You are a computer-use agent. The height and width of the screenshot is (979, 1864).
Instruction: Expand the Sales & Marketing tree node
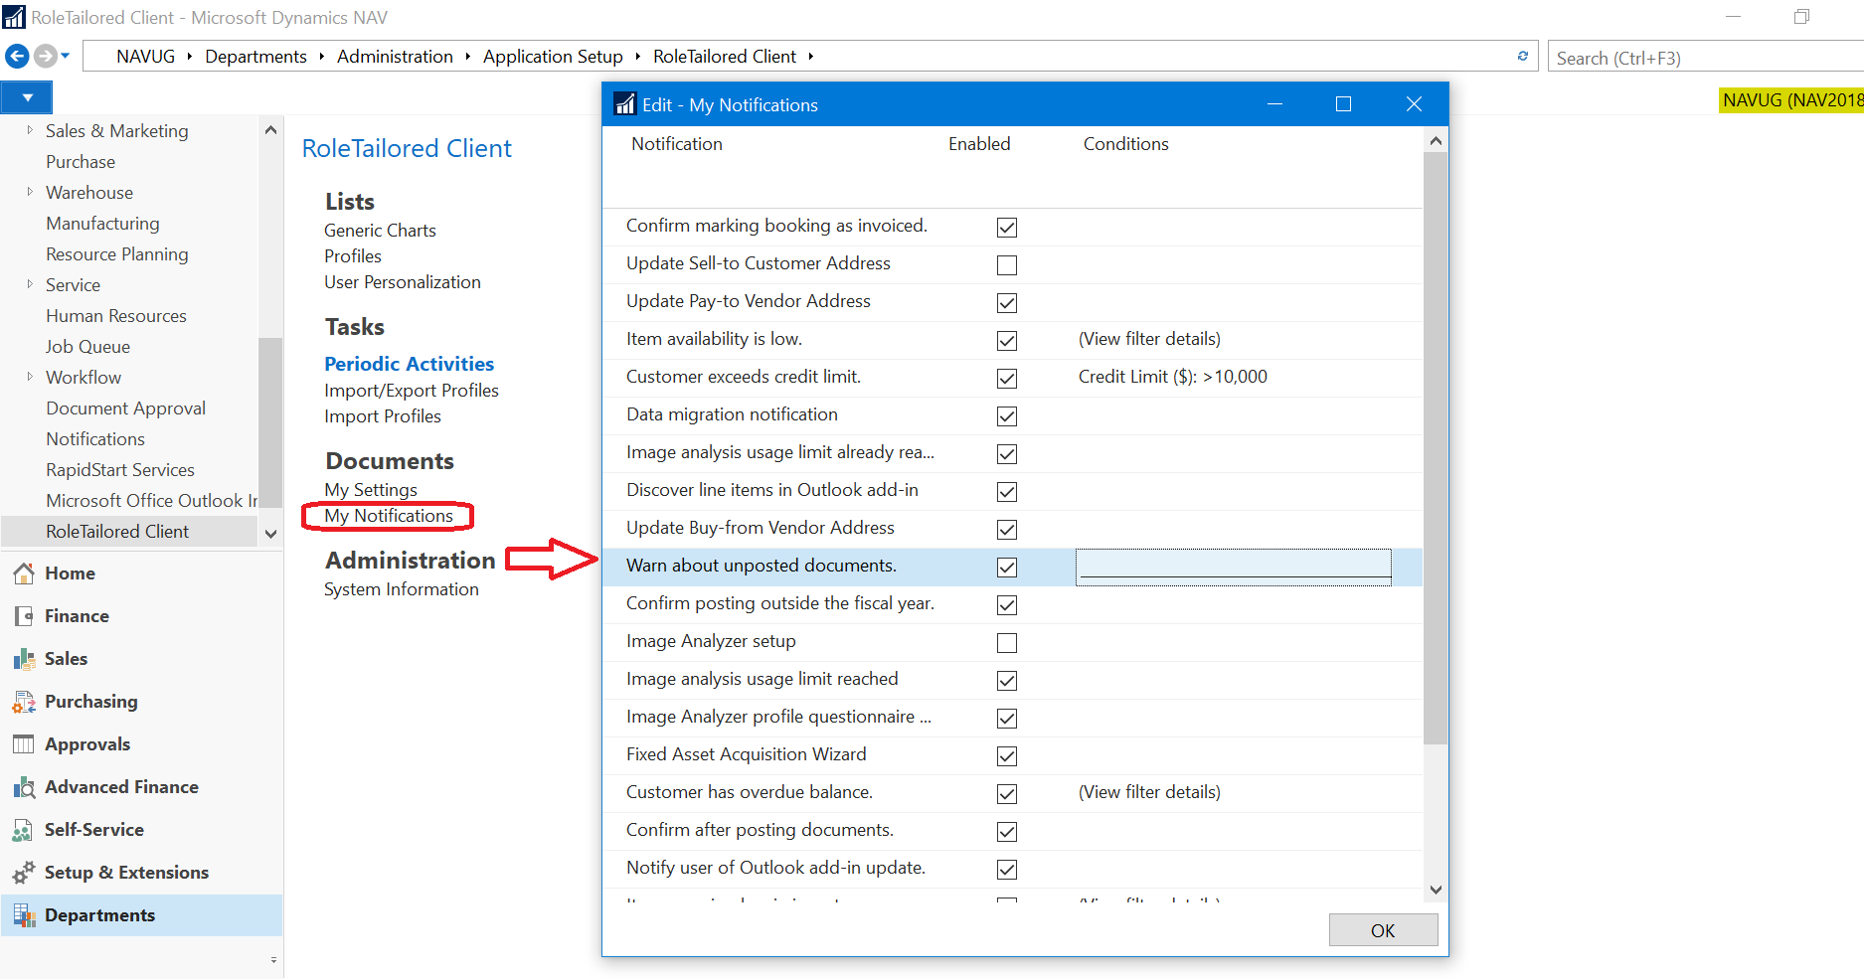point(30,130)
